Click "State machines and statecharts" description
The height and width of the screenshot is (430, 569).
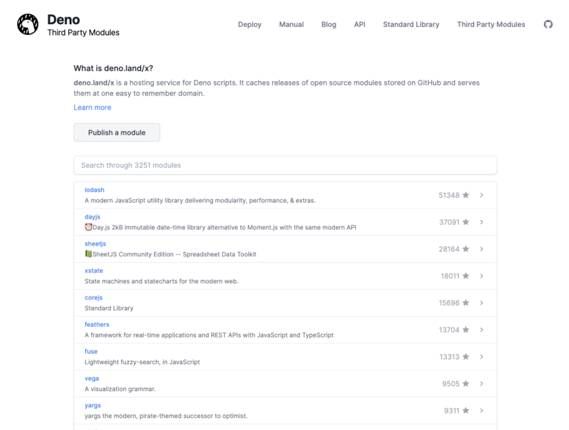pyautogui.click(x=161, y=281)
